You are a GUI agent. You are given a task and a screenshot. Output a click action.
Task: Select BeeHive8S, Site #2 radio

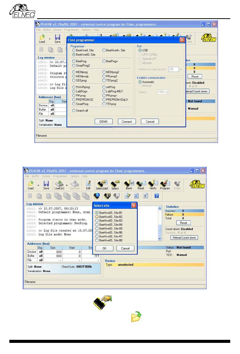[97, 217]
